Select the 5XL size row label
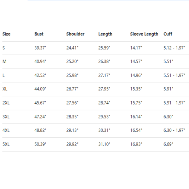 pyautogui.click(x=6, y=144)
